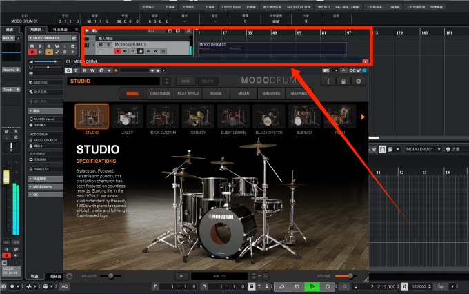Click add track plus icon
Image resolution: width=469 pixels, height=294 pixels.
point(87,31)
